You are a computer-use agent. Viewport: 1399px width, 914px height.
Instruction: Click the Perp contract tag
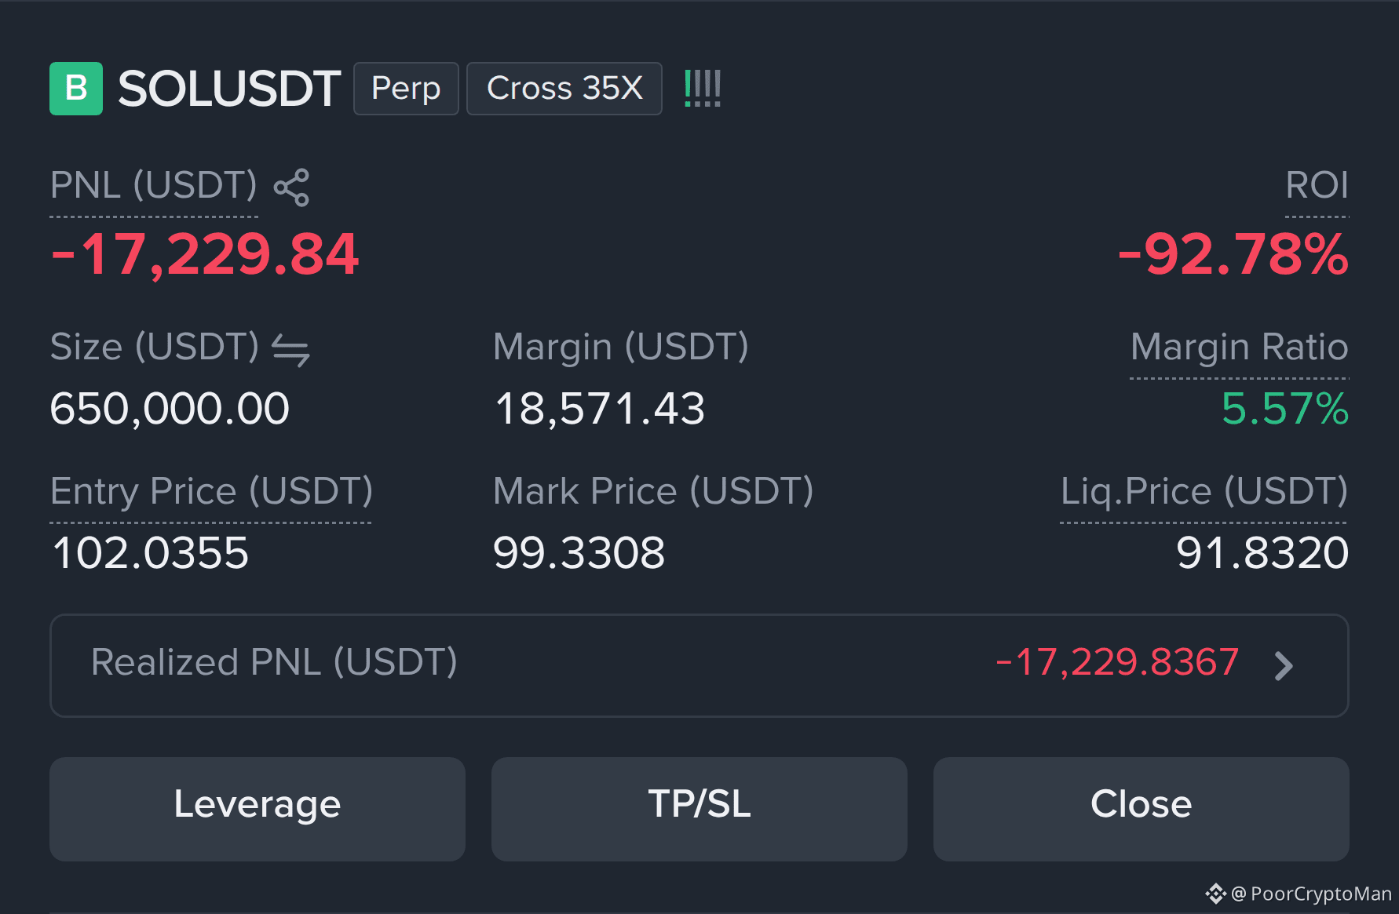click(x=406, y=89)
